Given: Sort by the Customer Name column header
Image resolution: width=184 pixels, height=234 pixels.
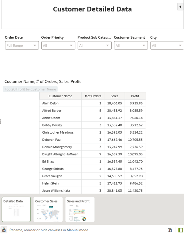Looking at the screenshot, I should coord(60,96).
